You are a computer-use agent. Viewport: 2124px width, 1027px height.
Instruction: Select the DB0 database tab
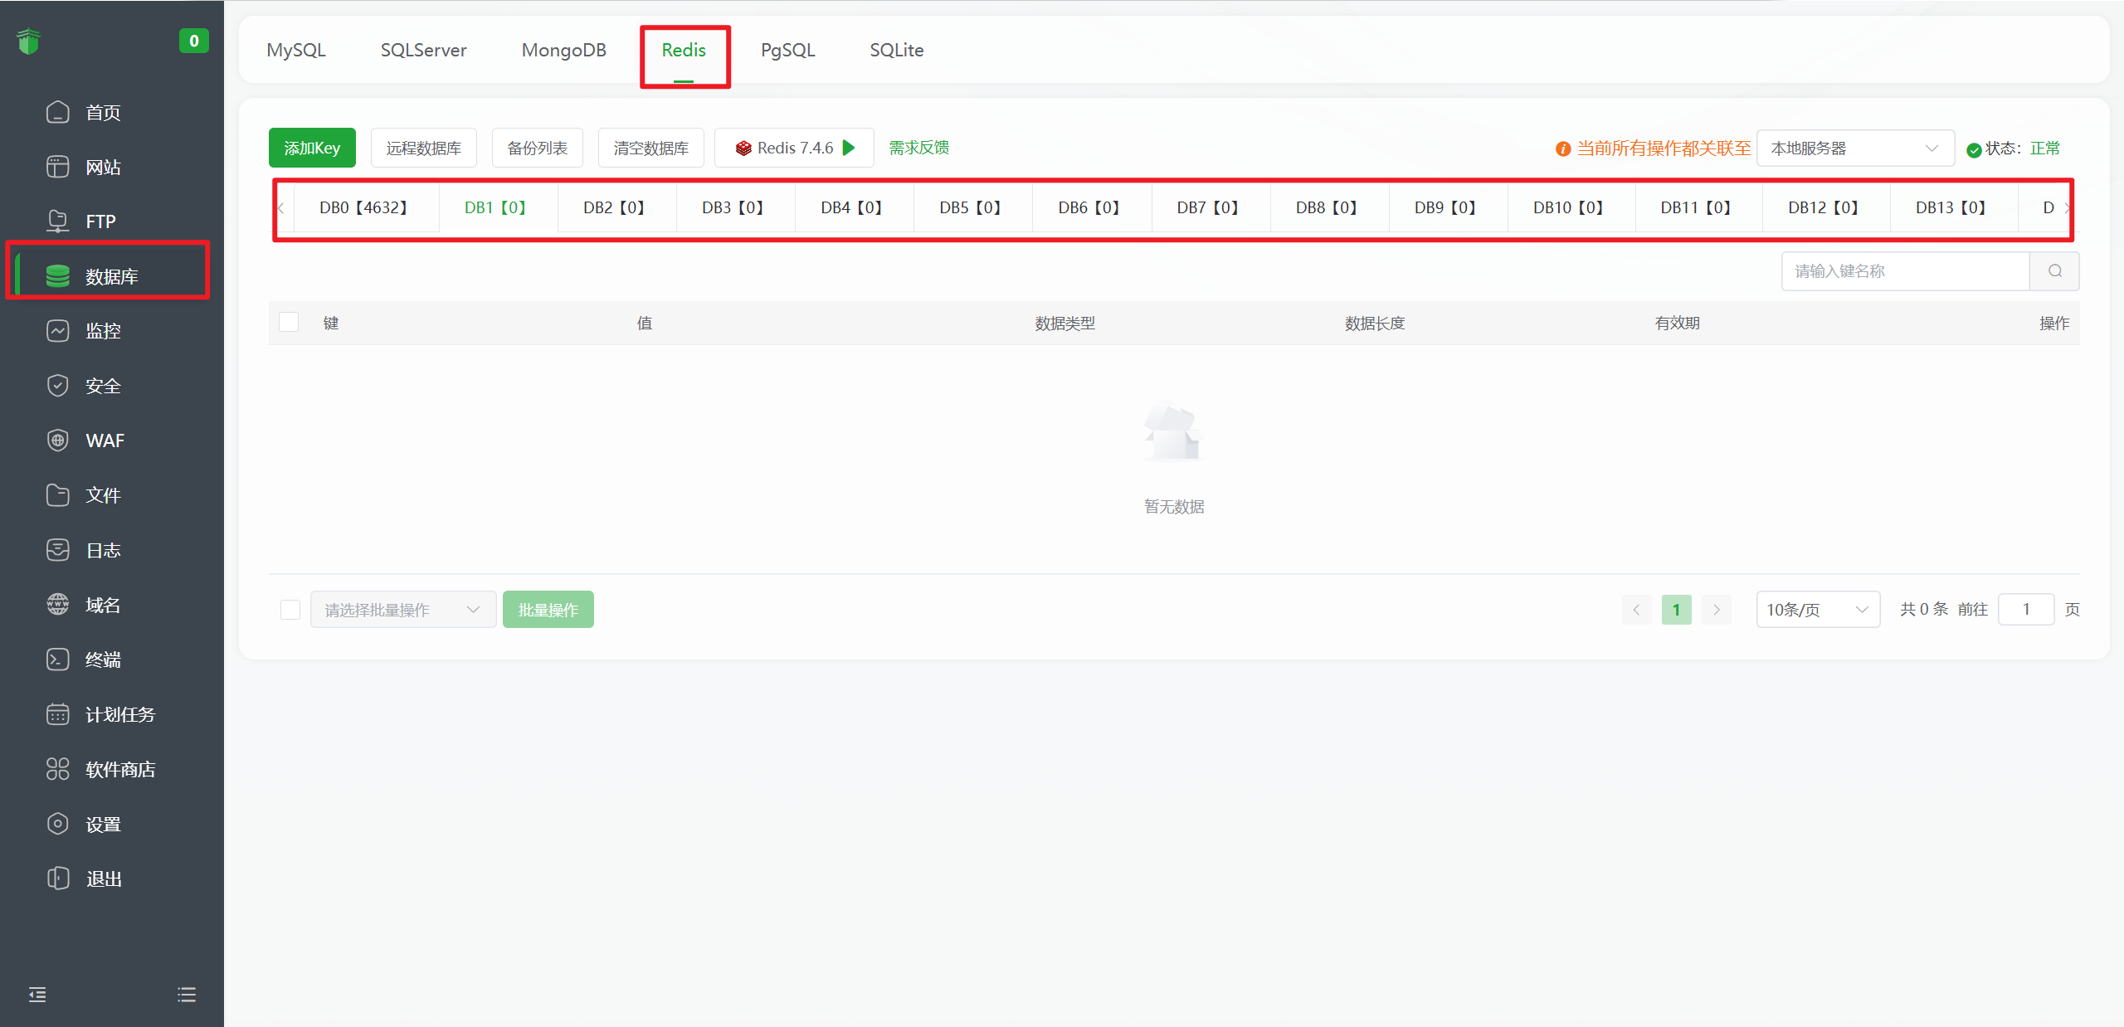point(364,207)
